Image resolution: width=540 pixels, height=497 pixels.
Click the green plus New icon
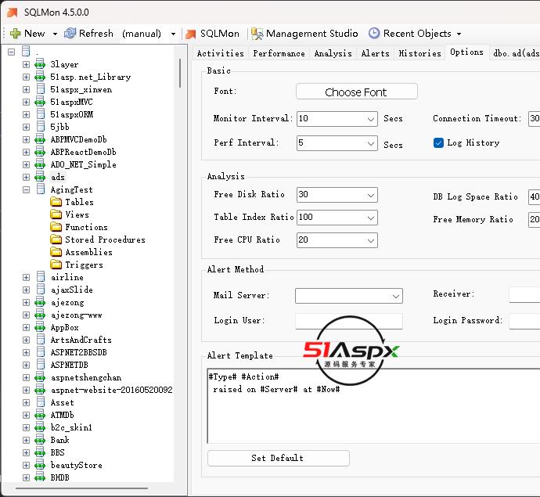[x=15, y=34]
